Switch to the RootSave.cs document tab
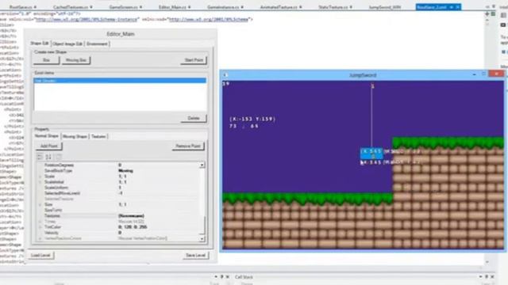 click(x=23, y=7)
